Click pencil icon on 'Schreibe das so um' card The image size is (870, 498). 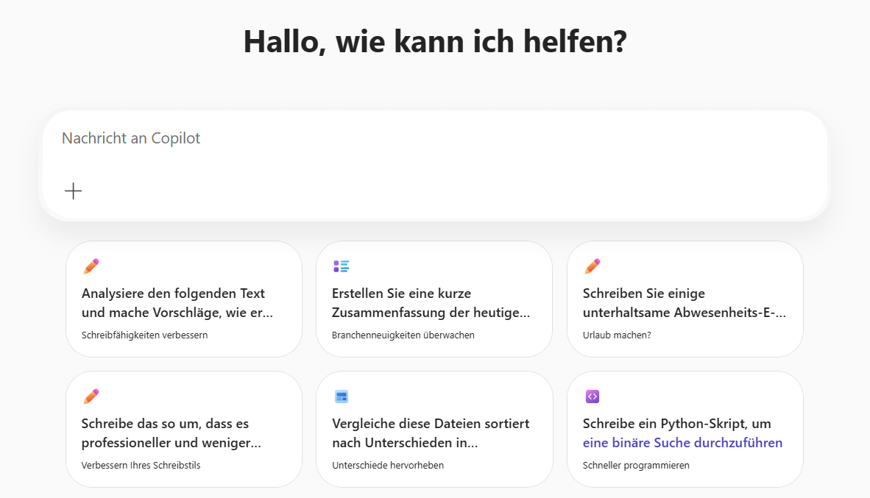91,396
